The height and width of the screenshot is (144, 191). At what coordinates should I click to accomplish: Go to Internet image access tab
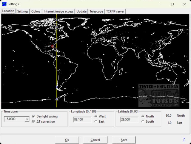point(58,11)
